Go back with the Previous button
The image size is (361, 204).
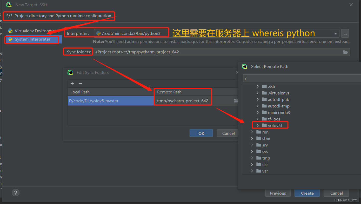coord(278,193)
